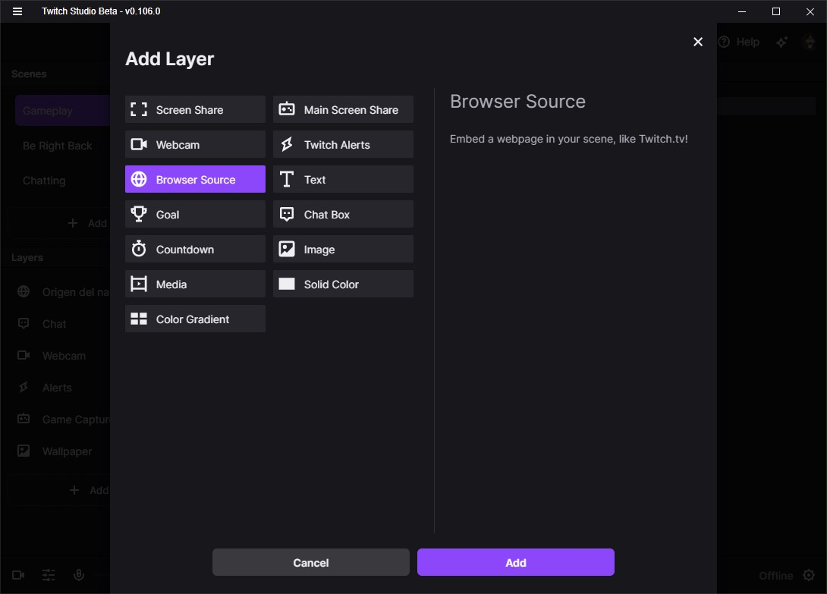
Task: Open stream settings gear icon
Action: (810, 576)
